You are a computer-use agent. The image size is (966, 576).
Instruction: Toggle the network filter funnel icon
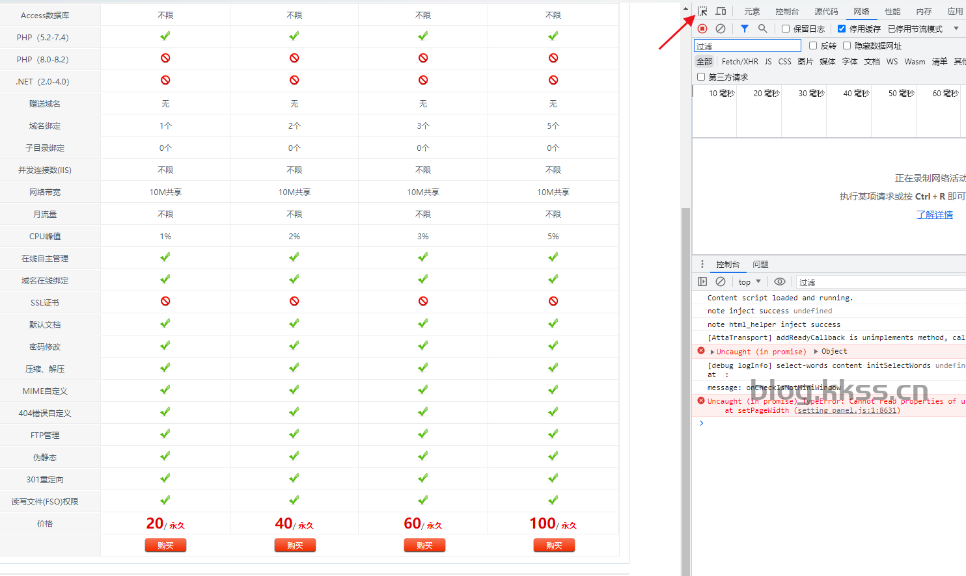pyautogui.click(x=745, y=29)
